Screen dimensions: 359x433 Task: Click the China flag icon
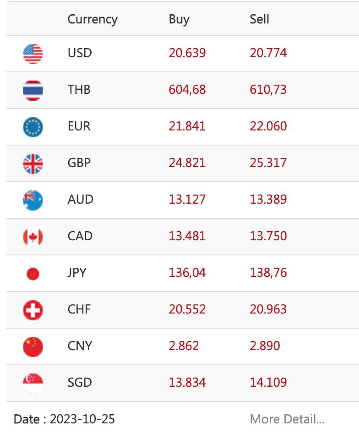point(33,346)
